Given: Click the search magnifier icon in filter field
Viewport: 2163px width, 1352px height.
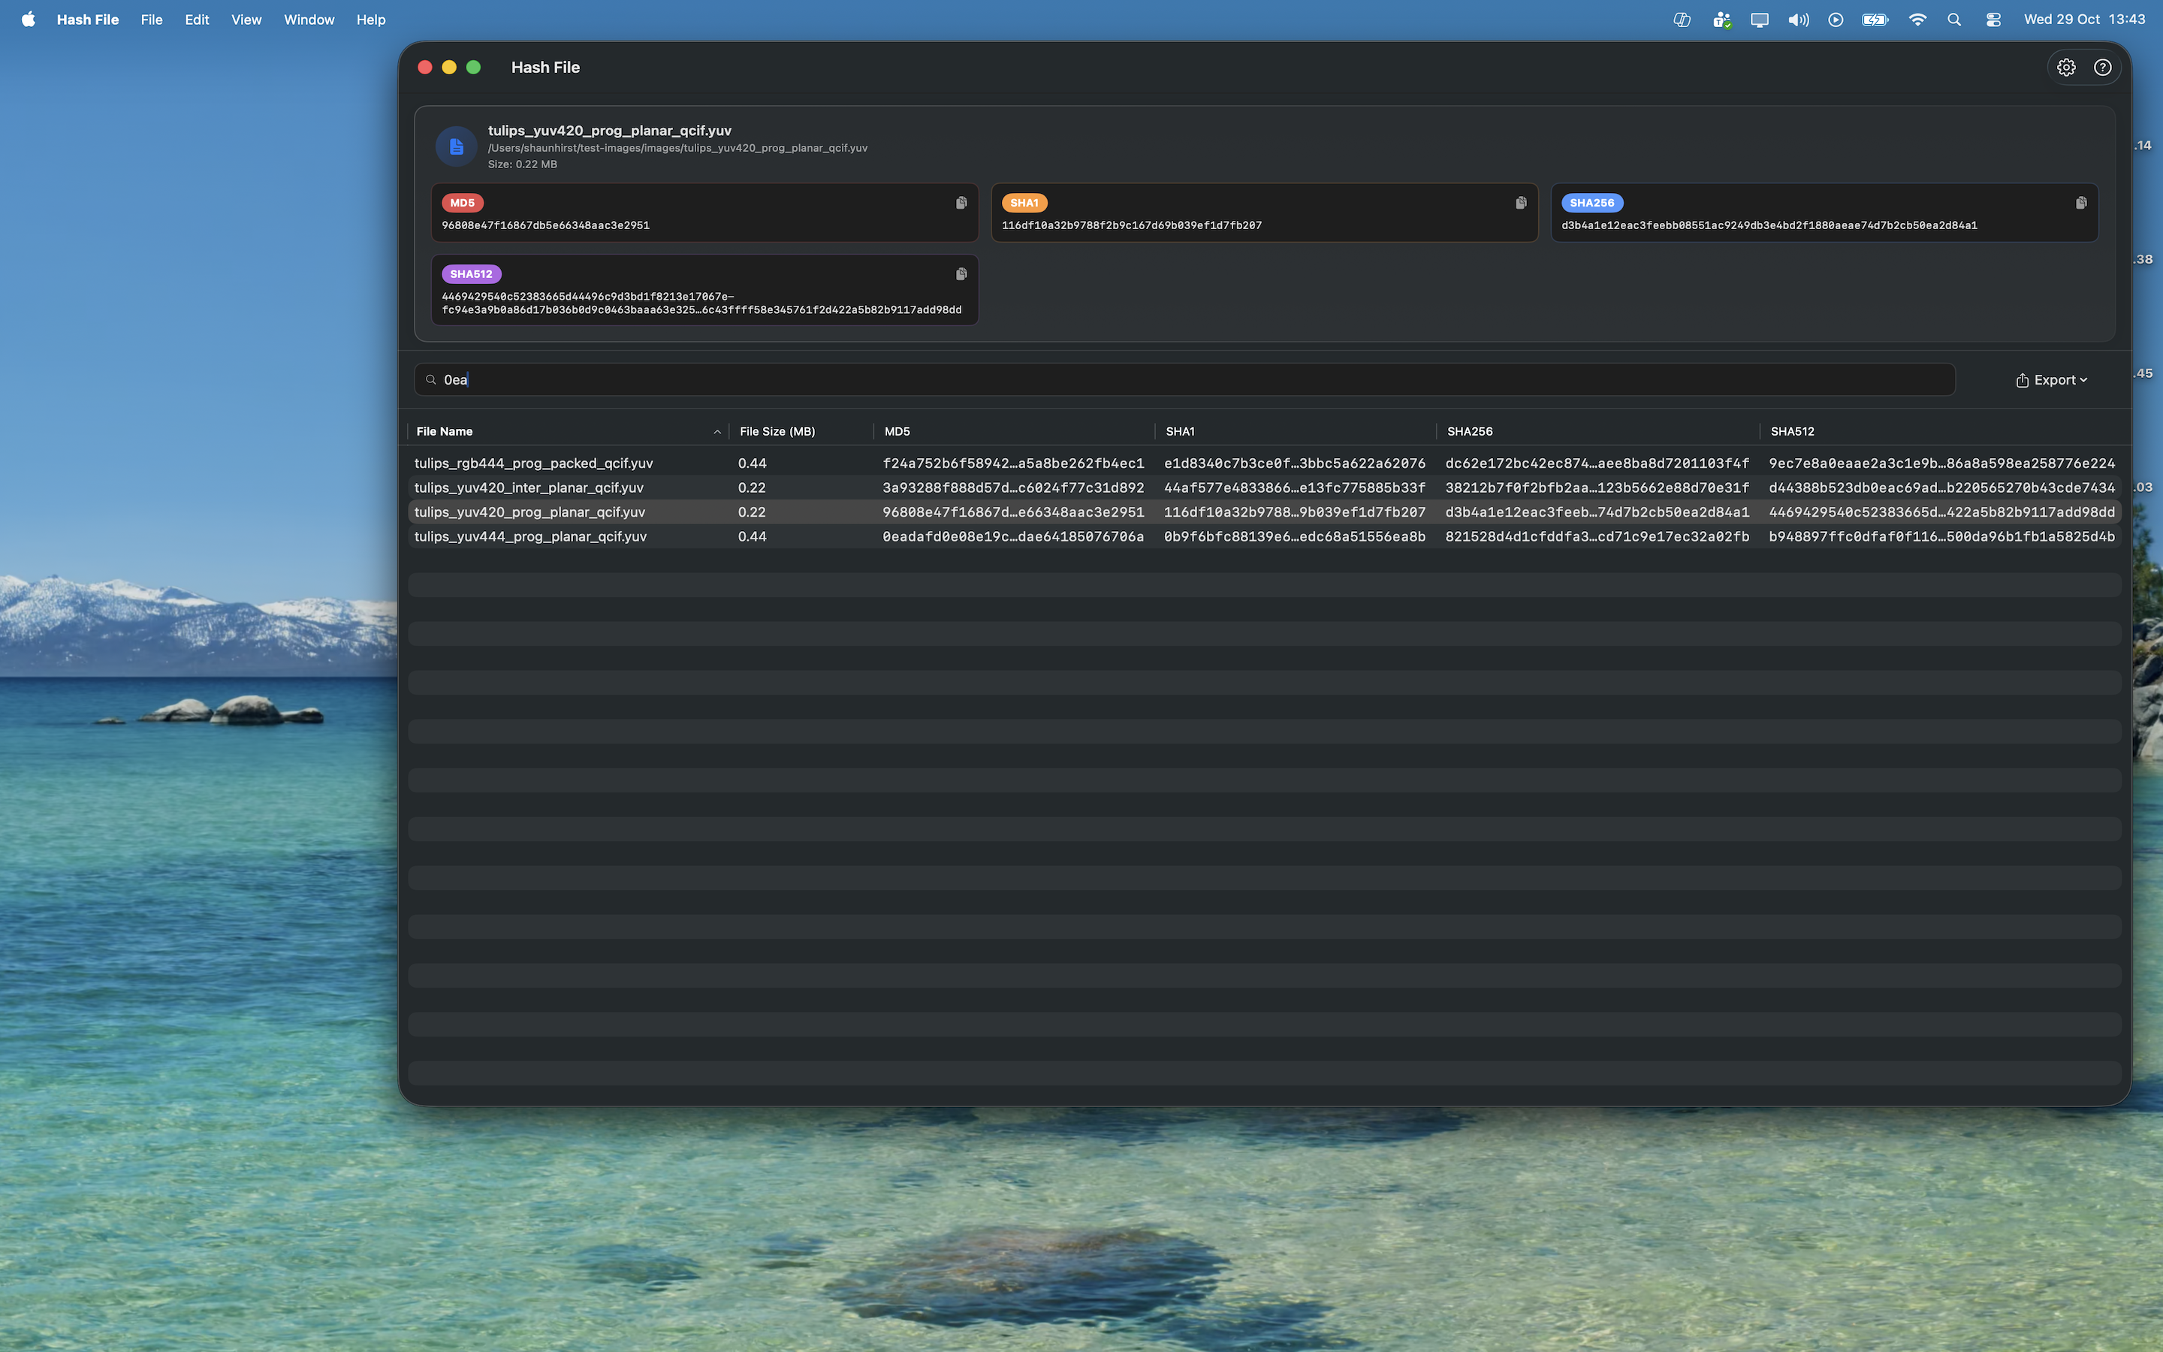Looking at the screenshot, I should (x=431, y=380).
